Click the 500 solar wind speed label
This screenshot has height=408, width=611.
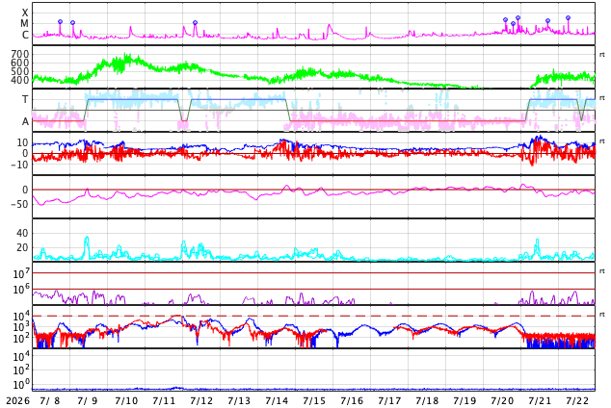tap(20, 71)
